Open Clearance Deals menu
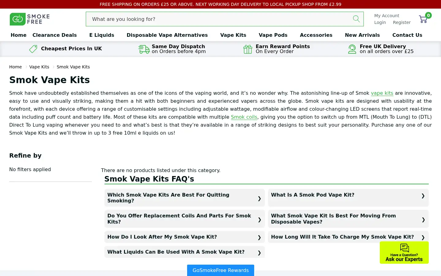The width and height of the screenshot is (441, 276). pos(55,35)
